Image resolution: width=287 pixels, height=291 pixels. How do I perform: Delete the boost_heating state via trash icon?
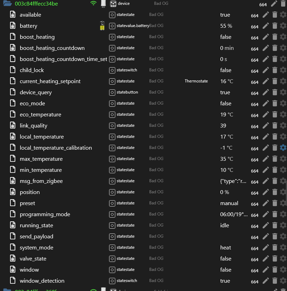pos(274,37)
